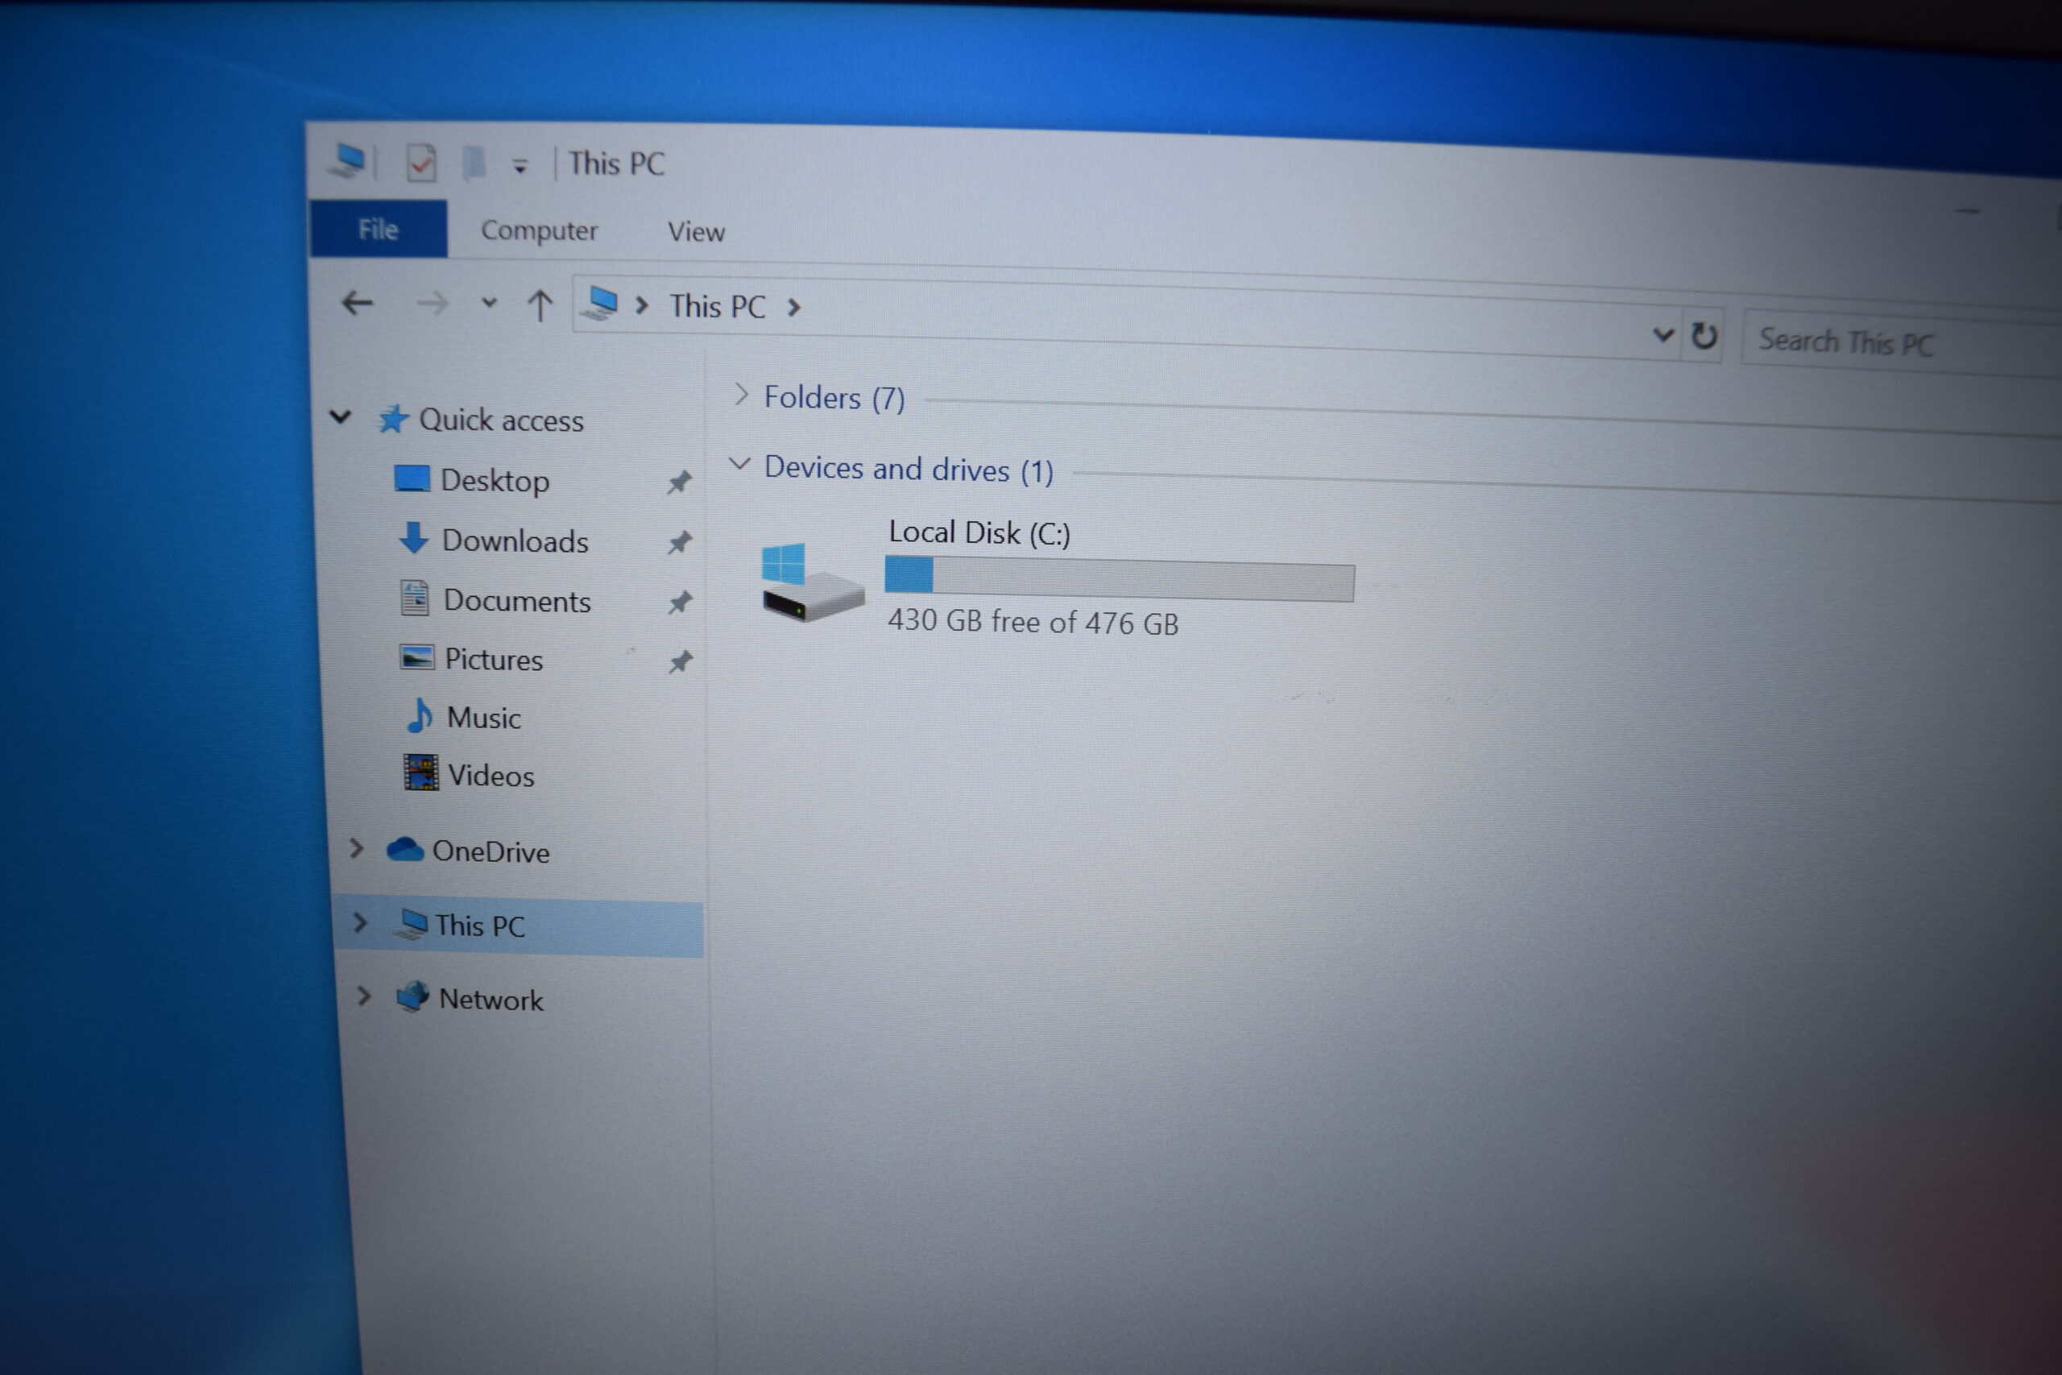Click the OneDrive cloud icon
This screenshot has height=1375, width=2062.
point(405,849)
